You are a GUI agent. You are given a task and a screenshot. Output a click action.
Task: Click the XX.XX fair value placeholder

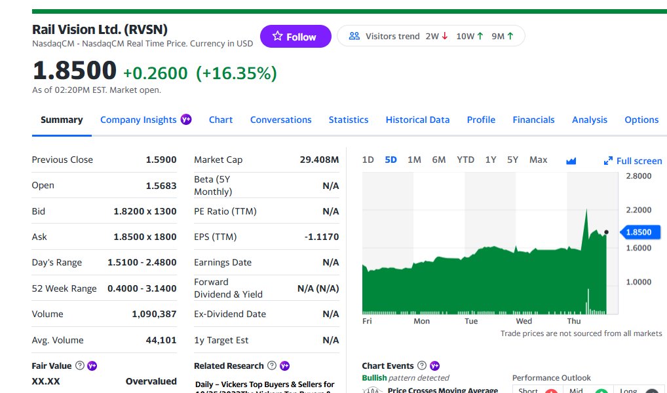coord(45,381)
